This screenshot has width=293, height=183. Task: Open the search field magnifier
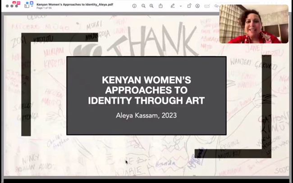pyautogui.click(x=216, y=6)
